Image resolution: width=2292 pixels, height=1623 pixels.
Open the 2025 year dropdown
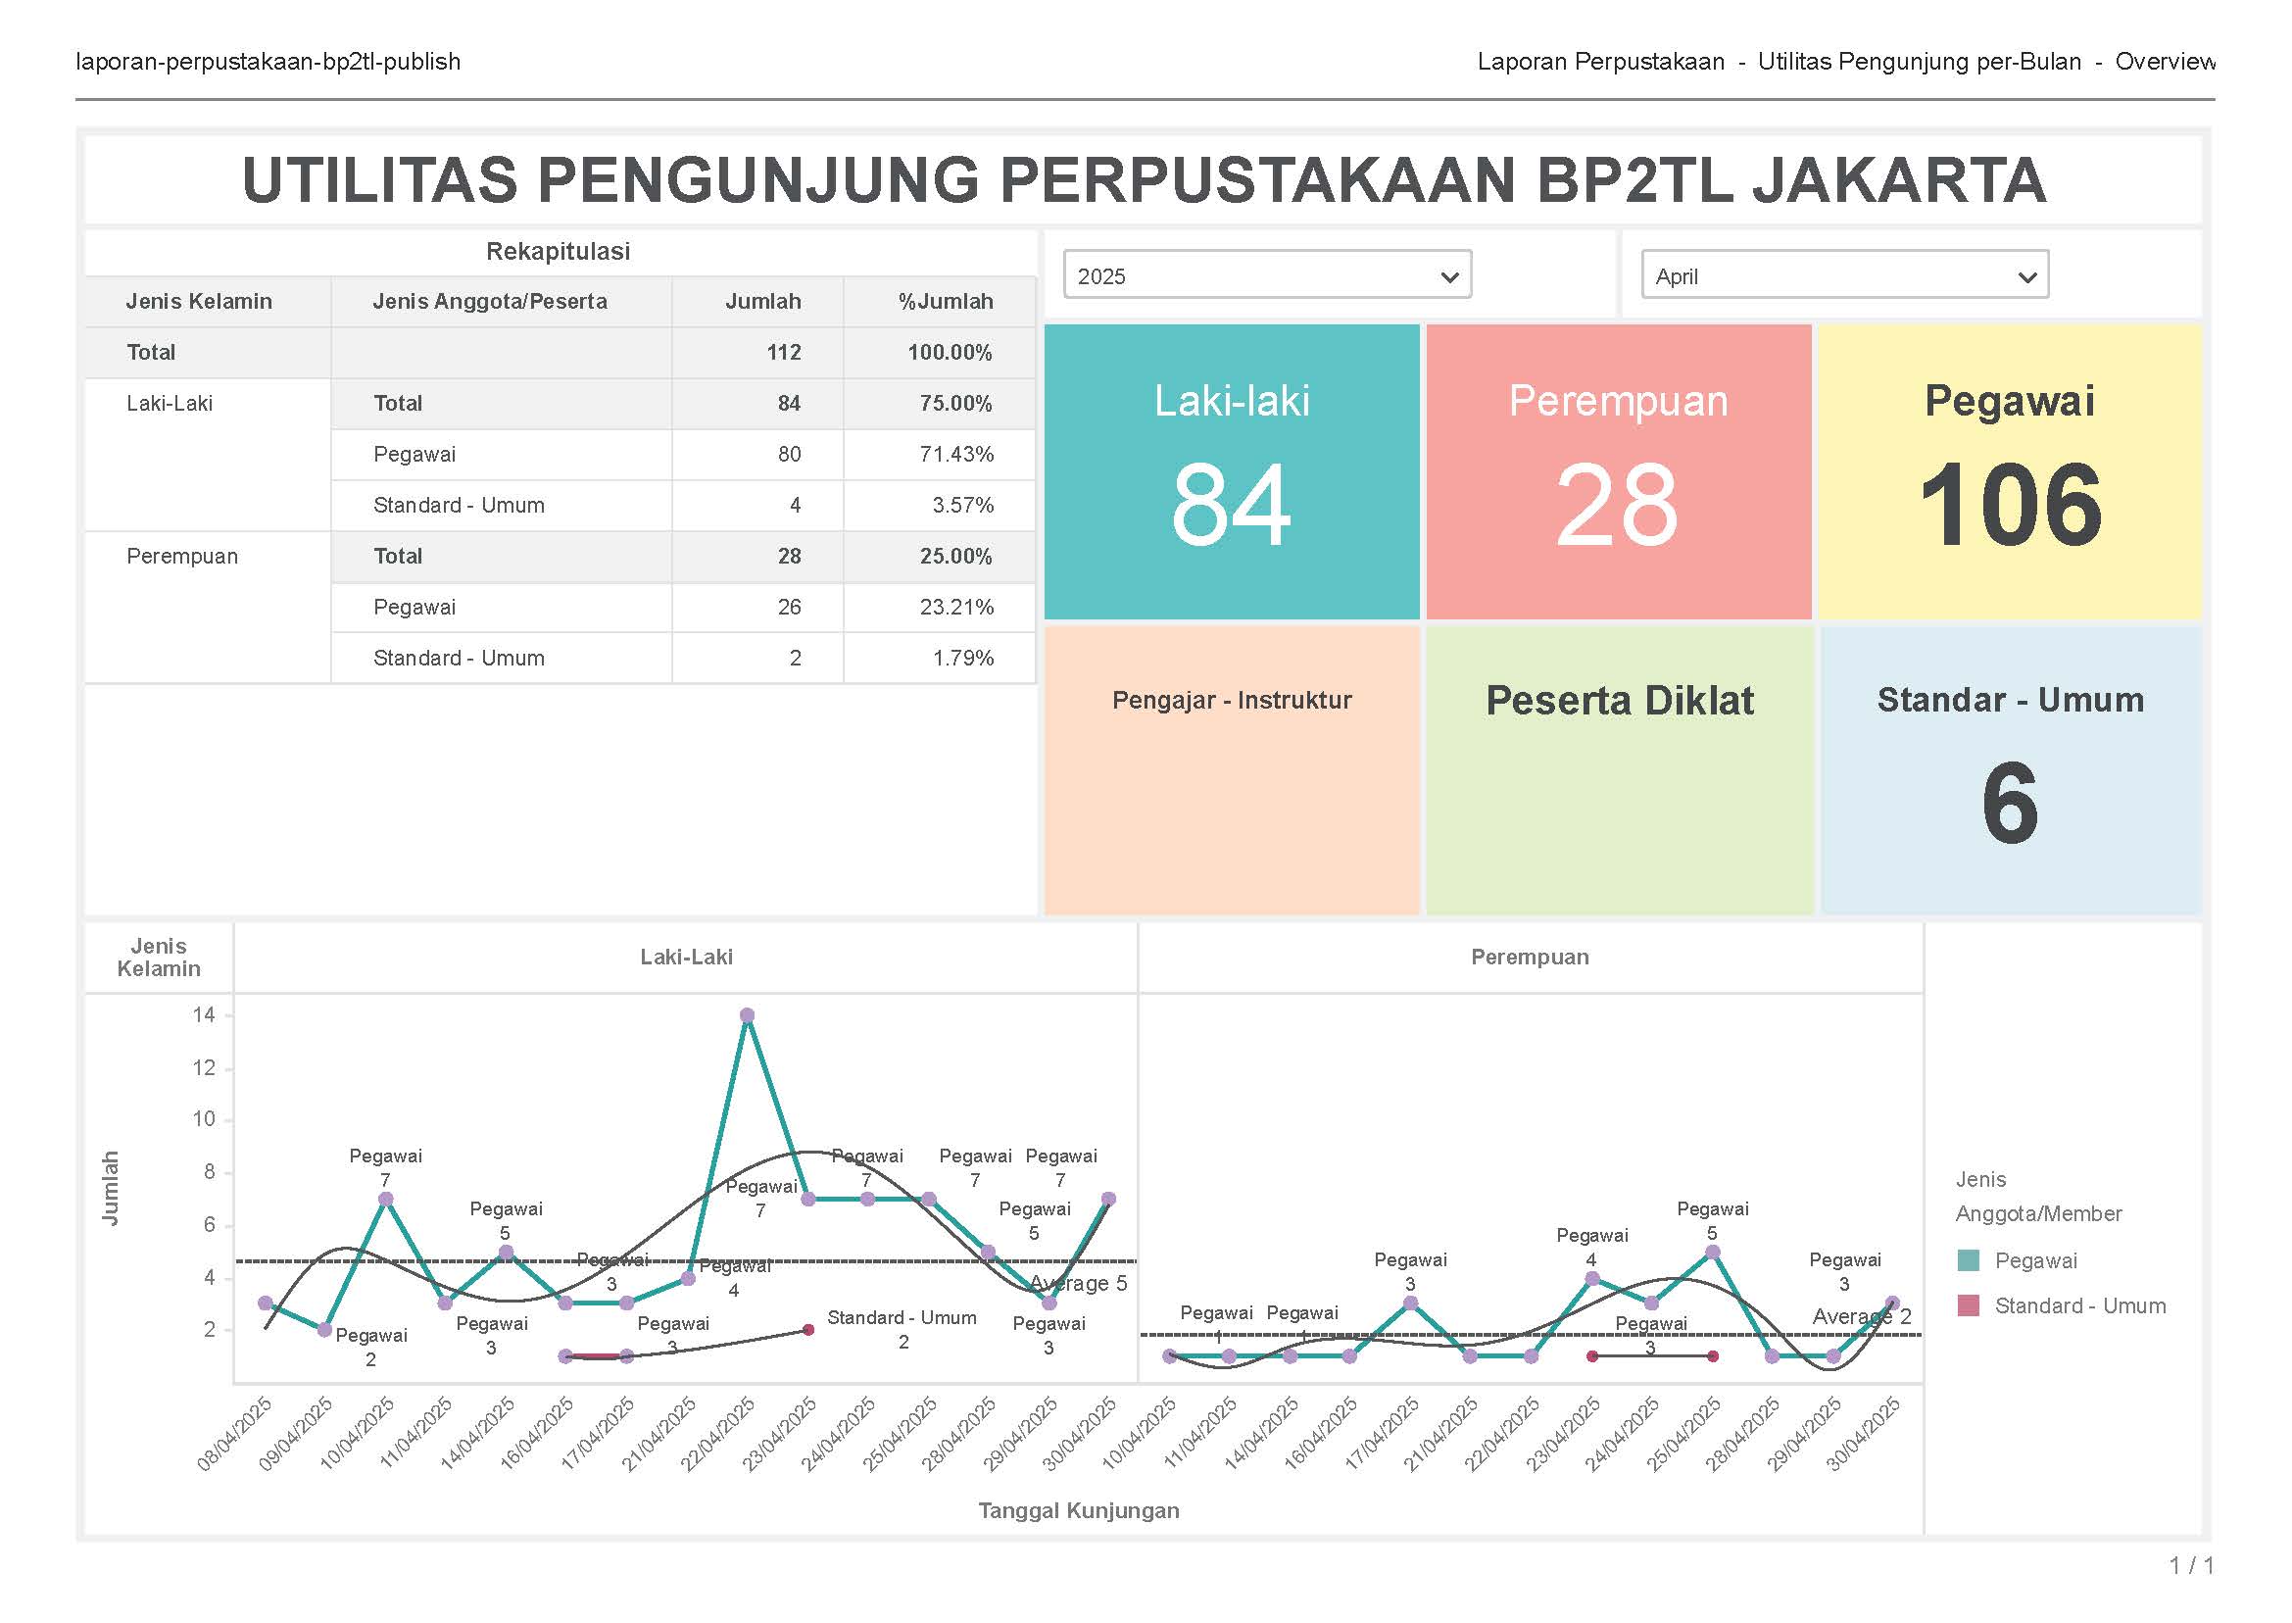click(x=1266, y=275)
